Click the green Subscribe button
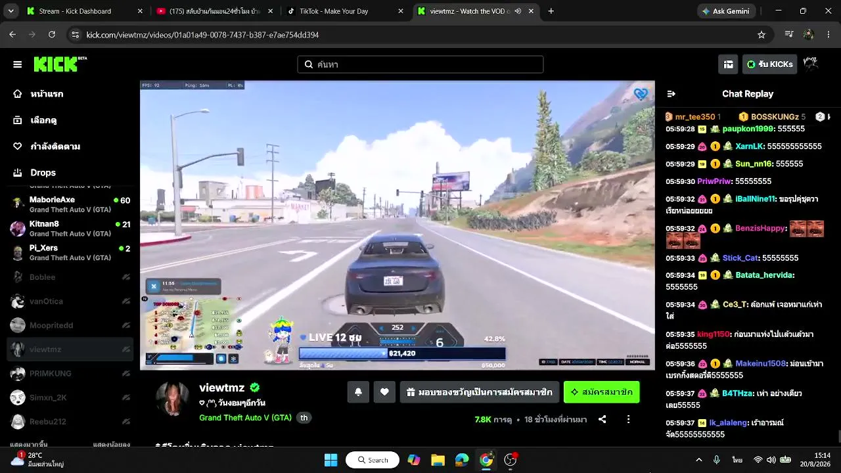 coord(601,392)
